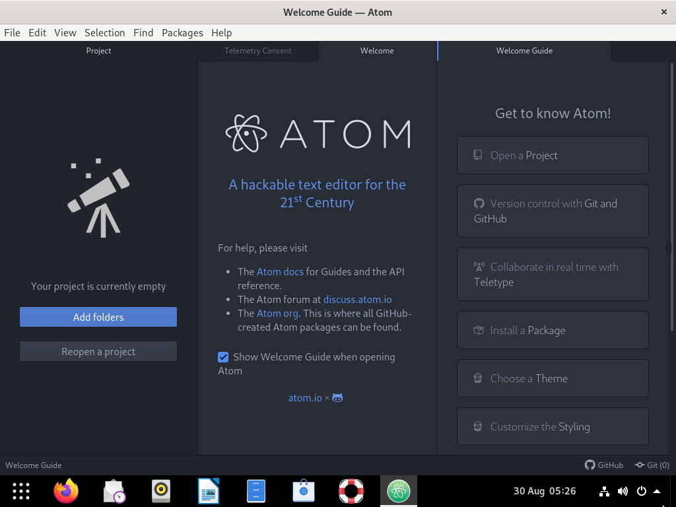Click the network icon in the system tray

(605, 491)
